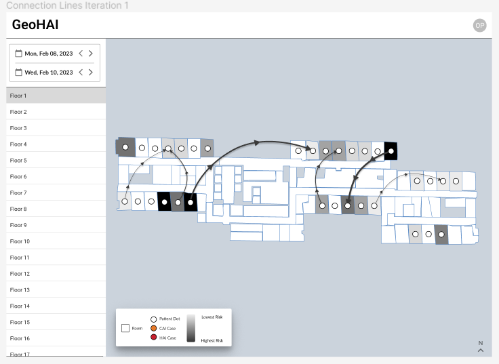Go to previous start date with left chevron
499x364 pixels.
(81, 54)
